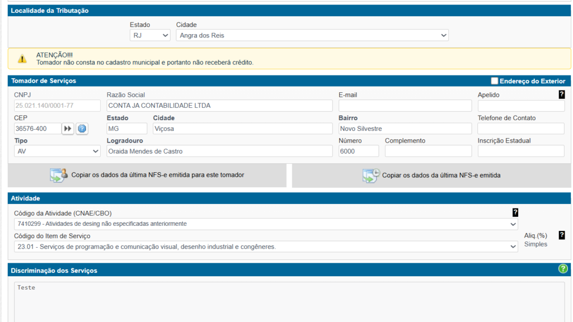
Task: Click the Discriminação dos Serviços text area
Action: (x=289, y=302)
